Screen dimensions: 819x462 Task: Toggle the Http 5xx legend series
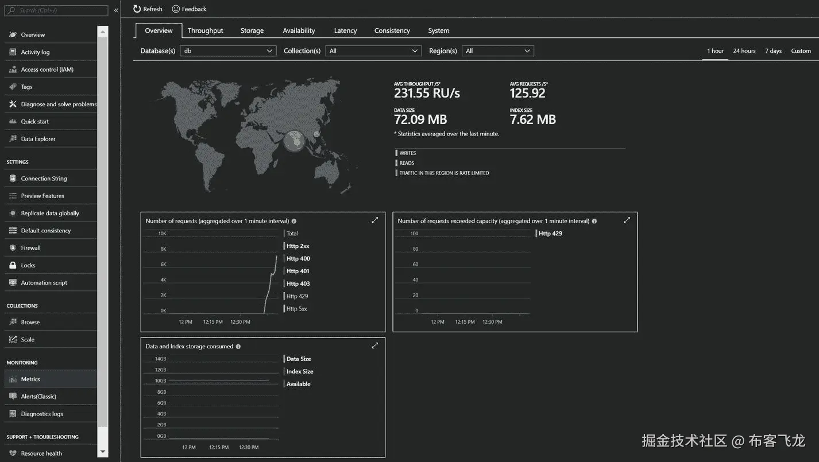[x=296, y=309]
